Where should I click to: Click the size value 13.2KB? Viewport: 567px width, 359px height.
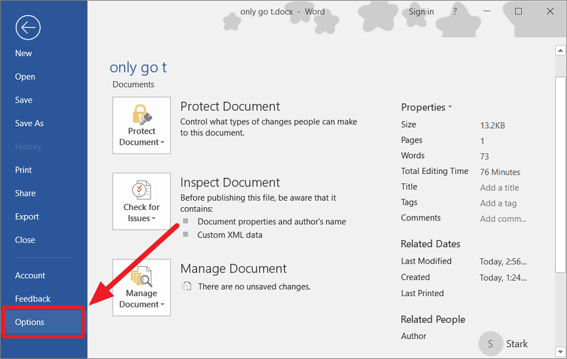[x=492, y=126]
